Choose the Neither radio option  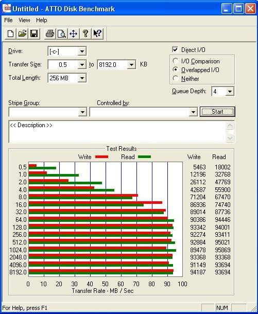176,78
